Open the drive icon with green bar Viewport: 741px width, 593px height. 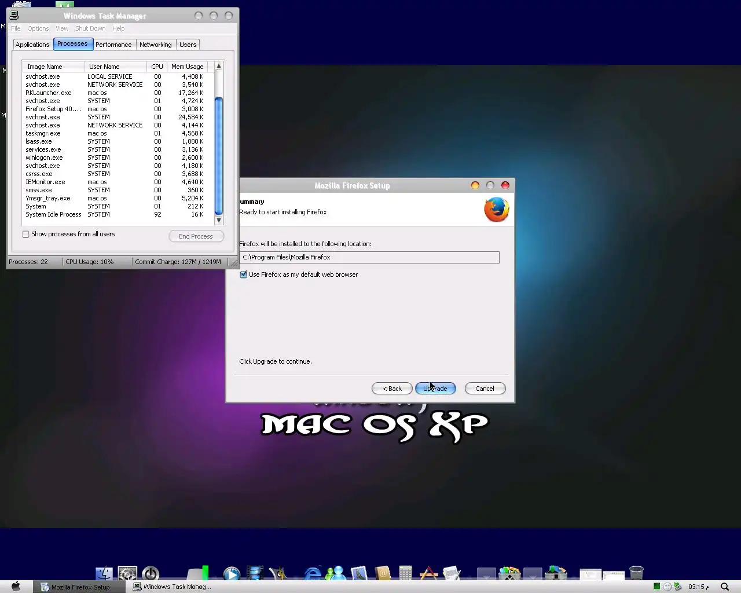click(198, 573)
